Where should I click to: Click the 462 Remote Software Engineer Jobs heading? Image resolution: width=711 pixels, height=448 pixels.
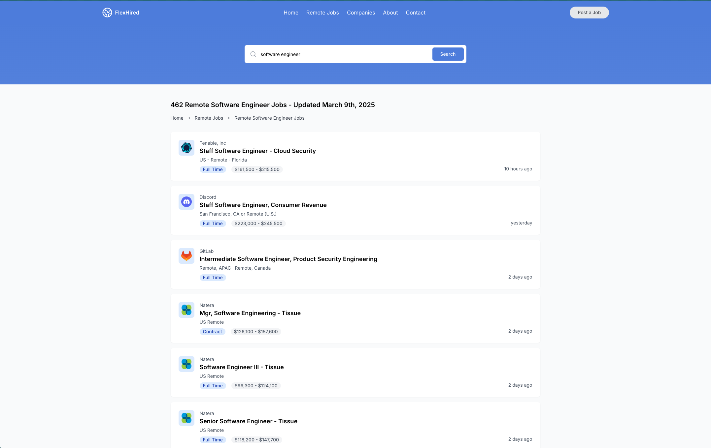pos(273,105)
